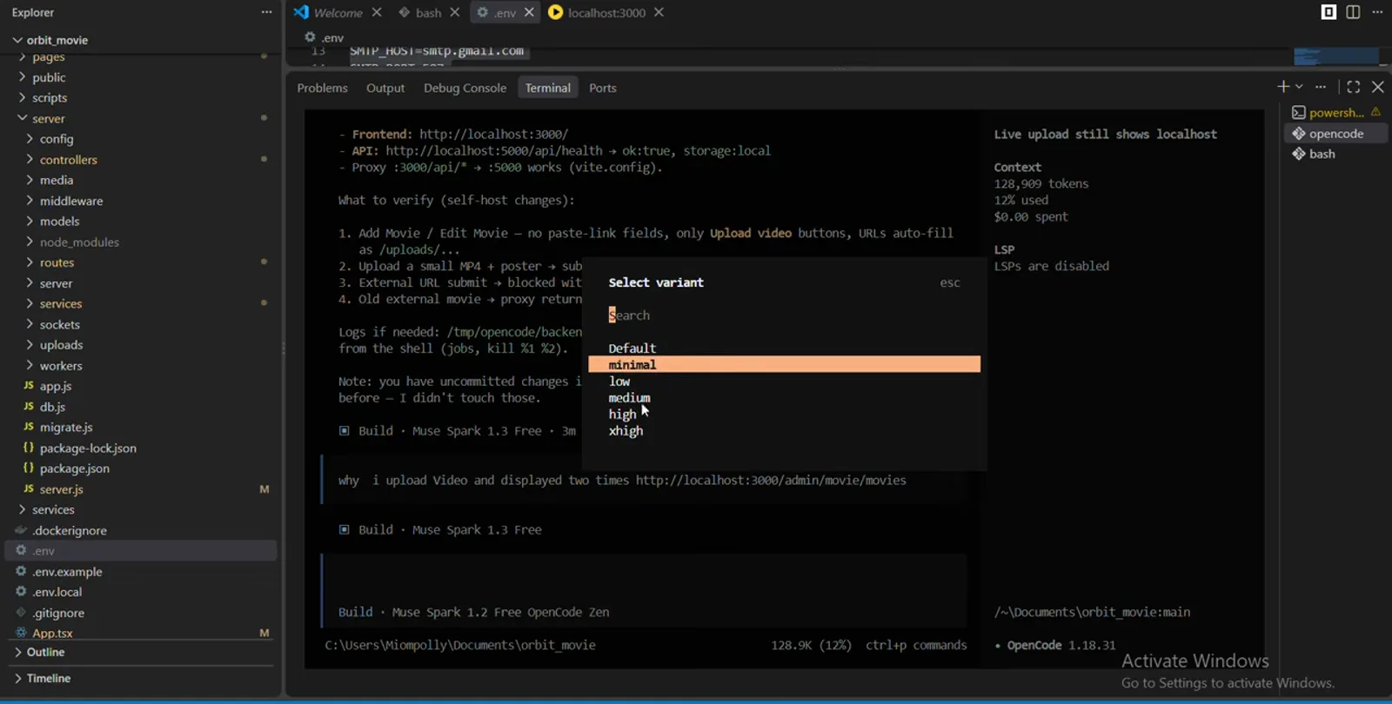Open the Output panel tab
This screenshot has width=1392, height=704.
coord(385,88)
